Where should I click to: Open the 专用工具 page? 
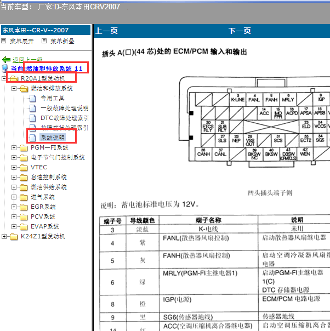53,99
